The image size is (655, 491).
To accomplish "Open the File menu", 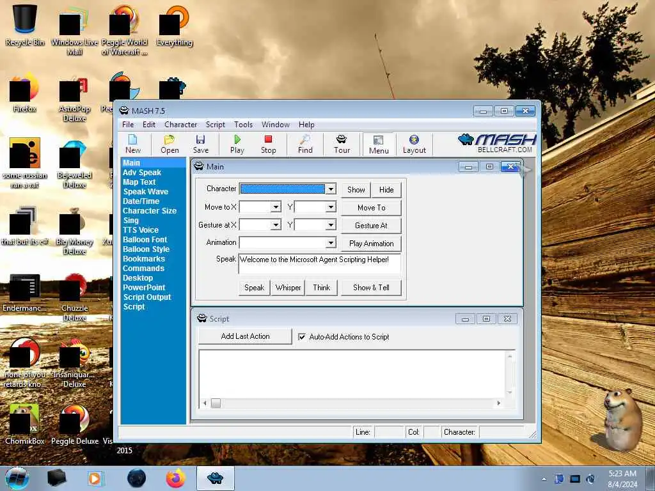I will [128, 125].
